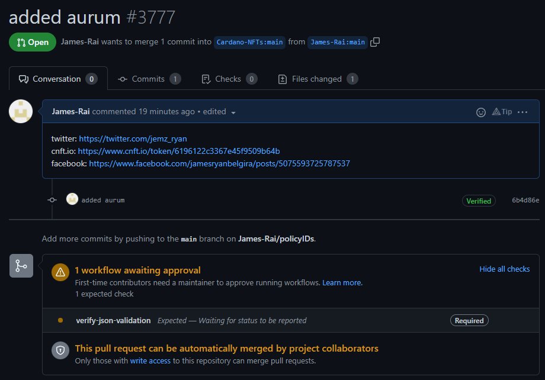
Task: Click James-Rai author name in header line
Action: pos(80,41)
